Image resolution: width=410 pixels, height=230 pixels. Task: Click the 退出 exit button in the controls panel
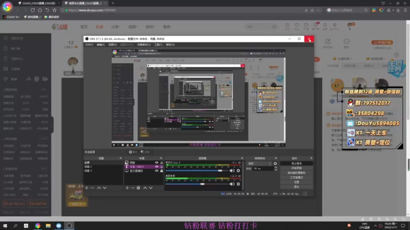click(x=296, y=187)
